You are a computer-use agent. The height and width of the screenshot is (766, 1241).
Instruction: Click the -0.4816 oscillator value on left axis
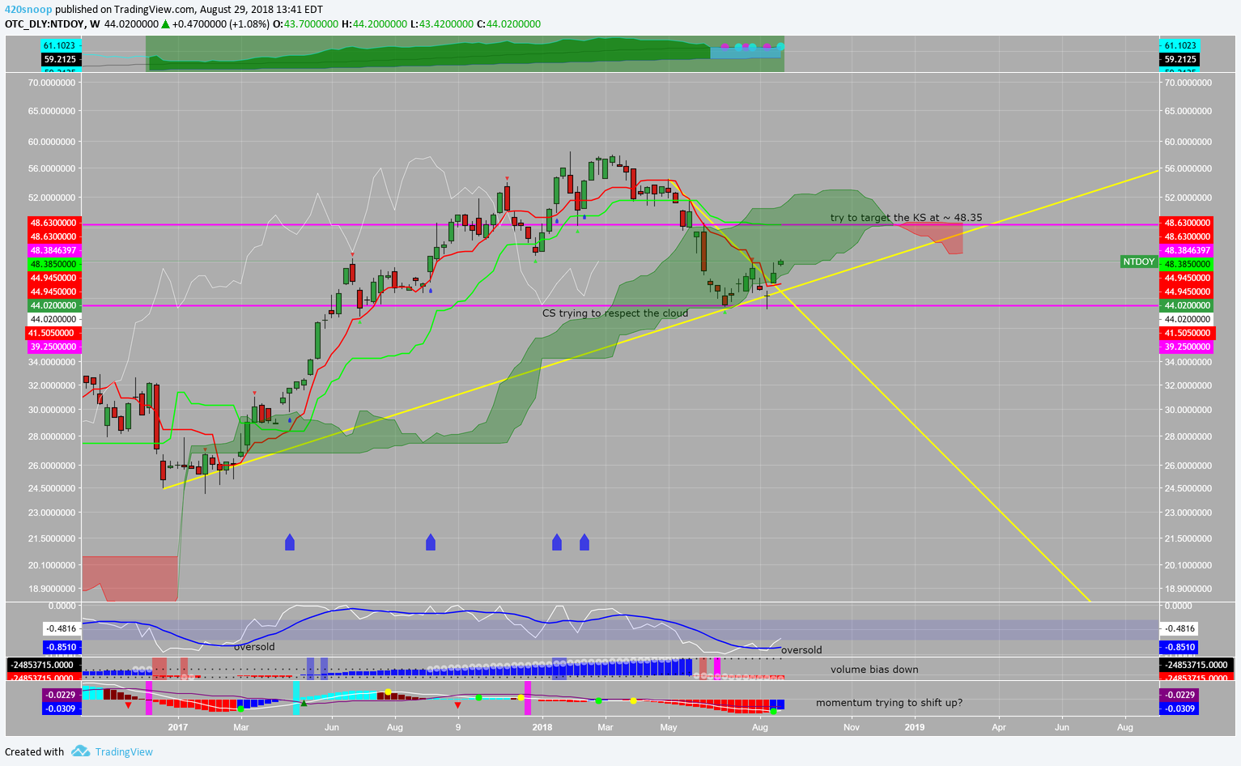click(x=61, y=629)
